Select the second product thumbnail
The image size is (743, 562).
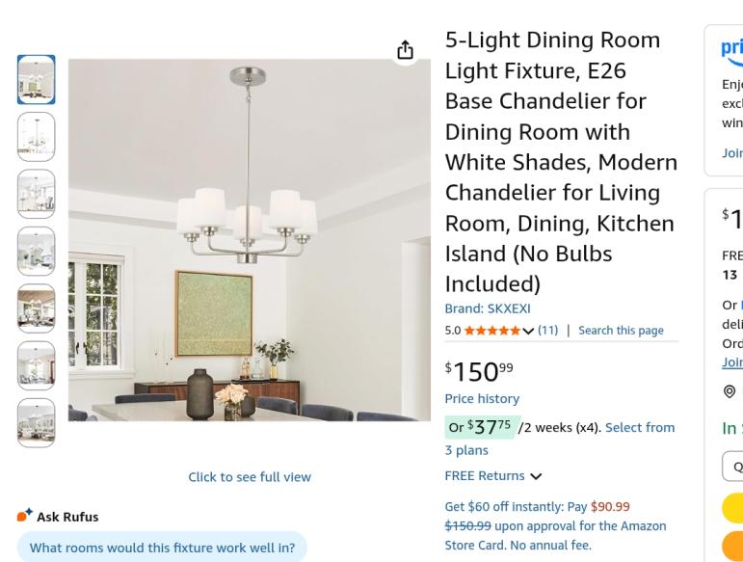click(37, 137)
